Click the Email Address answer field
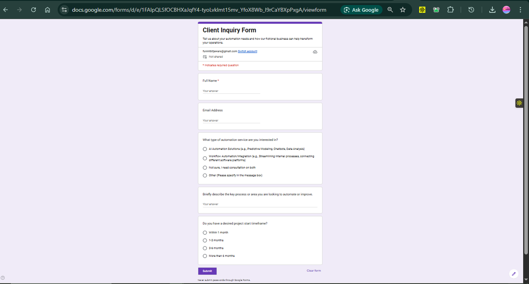Image resolution: width=529 pixels, height=284 pixels. [x=231, y=120]
